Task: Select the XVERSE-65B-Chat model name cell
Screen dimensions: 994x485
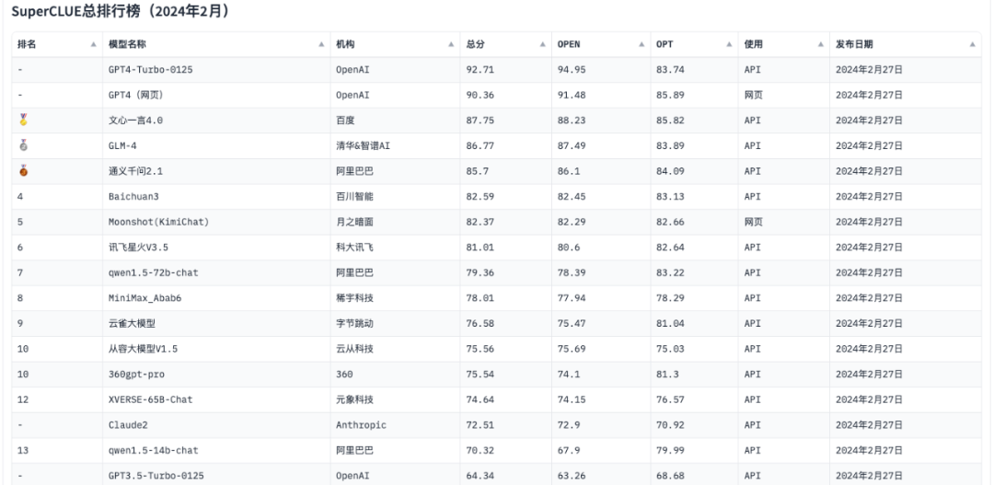Action: point(217,399)
